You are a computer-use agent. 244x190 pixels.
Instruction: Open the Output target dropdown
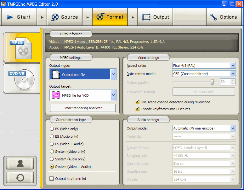tap(113, 95)
